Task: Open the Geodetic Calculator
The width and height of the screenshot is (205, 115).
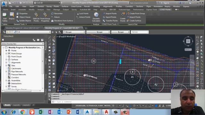Action: pyautogui.click(x=96, y=17)
